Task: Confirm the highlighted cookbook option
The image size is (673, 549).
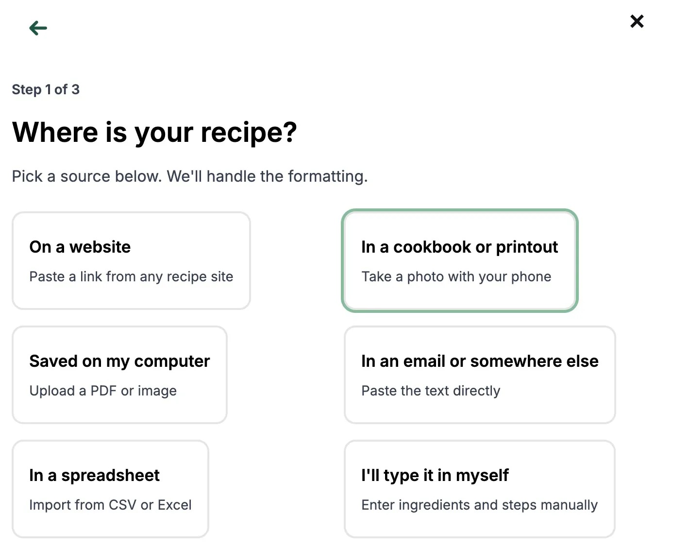Action: coord(460,260)
